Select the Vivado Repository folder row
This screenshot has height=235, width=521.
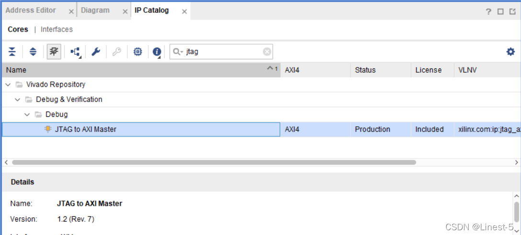(261, 85)
